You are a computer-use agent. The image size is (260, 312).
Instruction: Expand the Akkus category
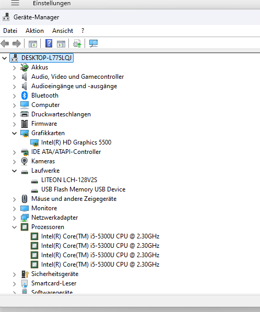(14, 68)
